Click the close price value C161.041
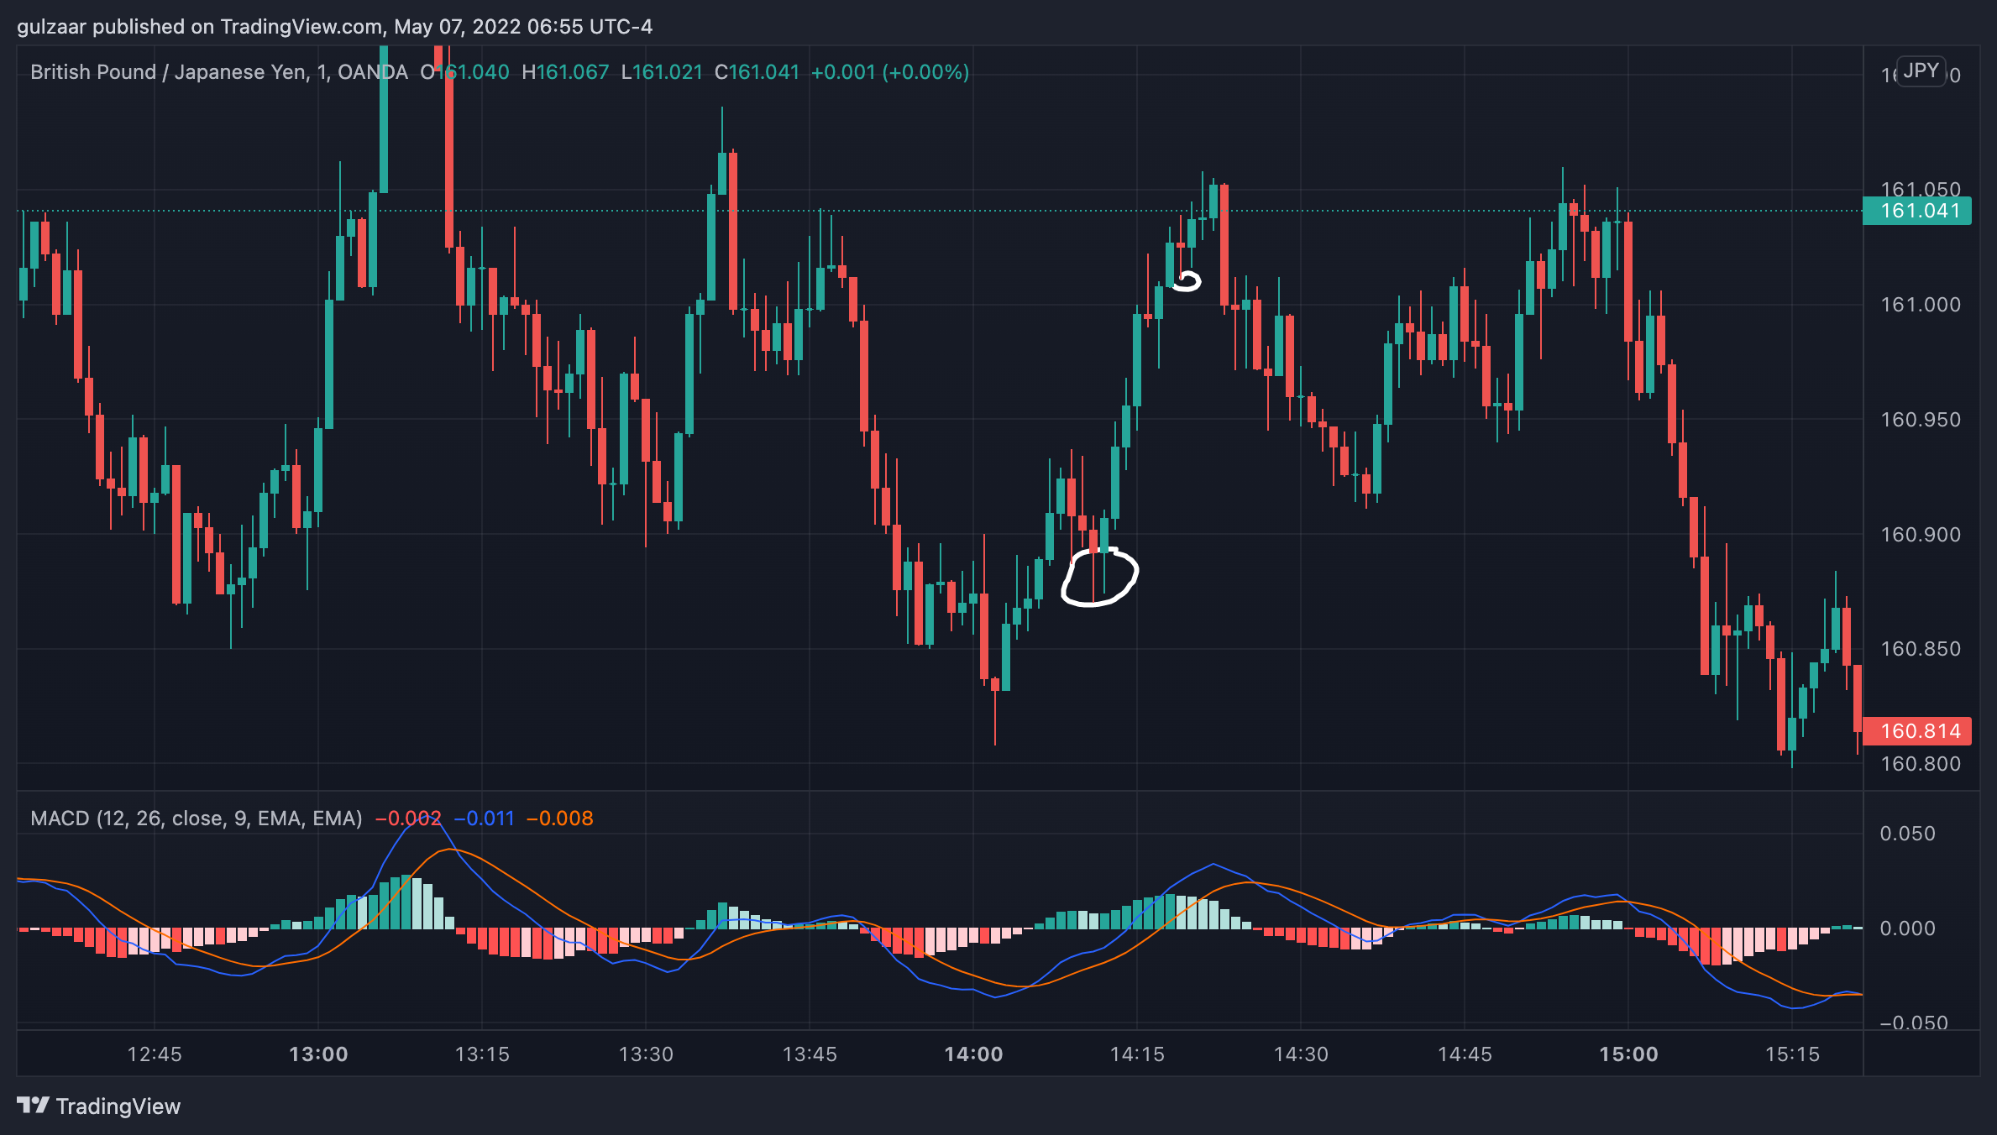The height and width of the screenshot is (1135, 1997). (x=757, y=72)
